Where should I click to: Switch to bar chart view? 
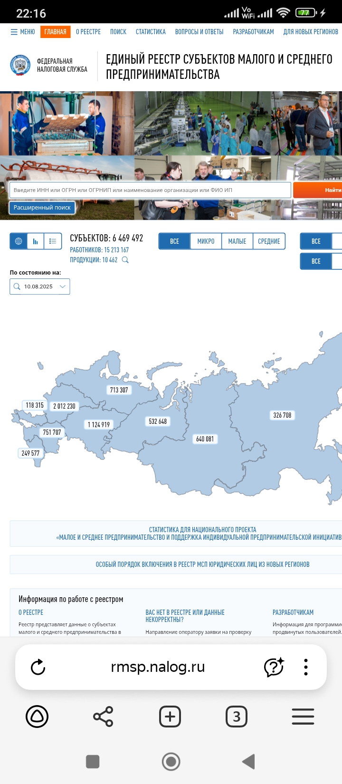pyautogui.click(x=36, y=241)
